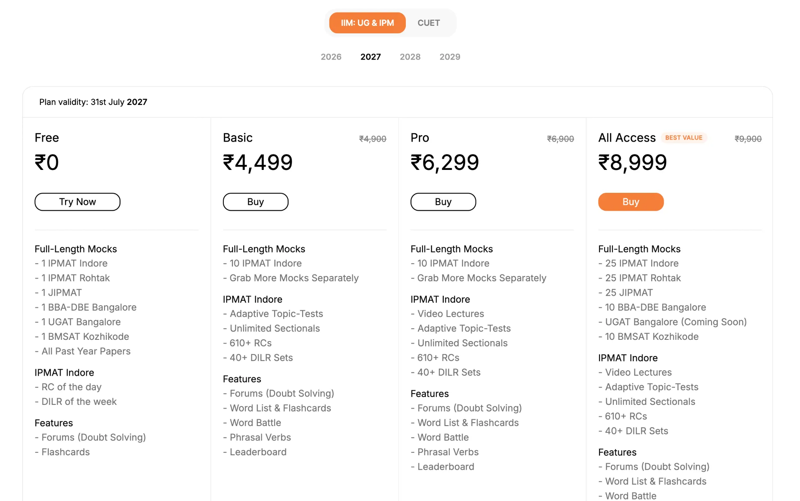The height and width of the screenshot is (501, 800).
Task: Click the Free plan title
Action: click(47, 138)
